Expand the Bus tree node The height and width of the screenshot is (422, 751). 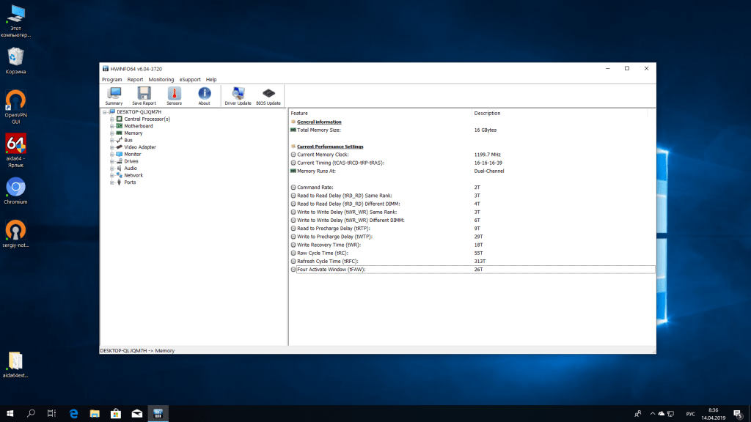(112, 140)
